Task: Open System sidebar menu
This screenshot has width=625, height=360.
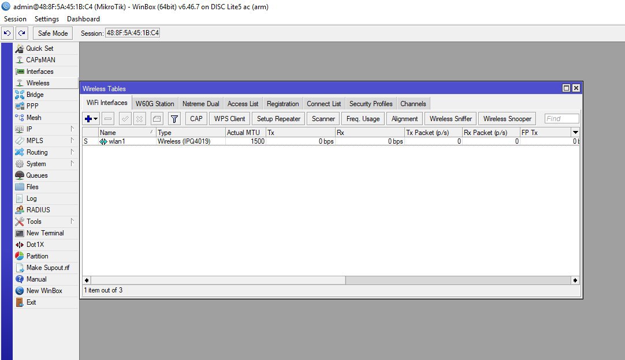Action: coord(46,164)
